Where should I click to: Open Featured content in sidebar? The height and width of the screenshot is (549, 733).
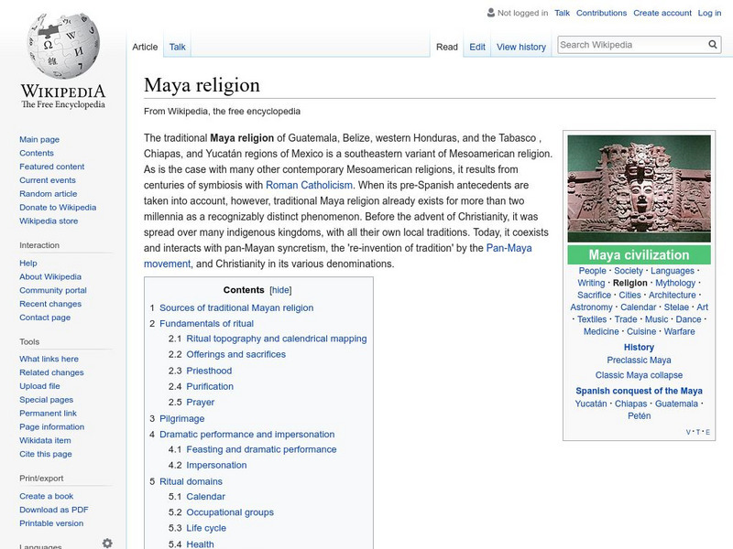click(52, 167)
